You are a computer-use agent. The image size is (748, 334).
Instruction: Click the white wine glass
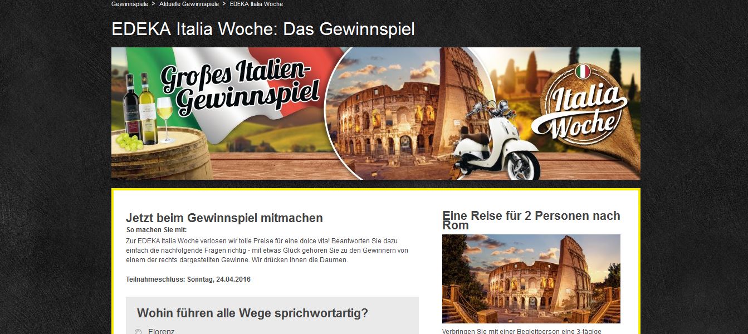point(165,120)
